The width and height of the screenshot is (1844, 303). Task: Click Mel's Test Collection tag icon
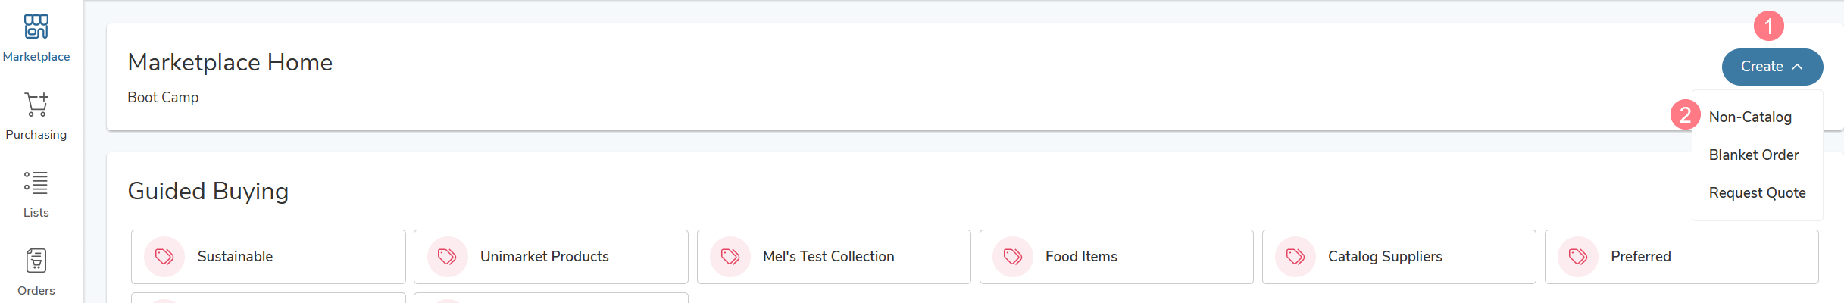coord(730,257)
